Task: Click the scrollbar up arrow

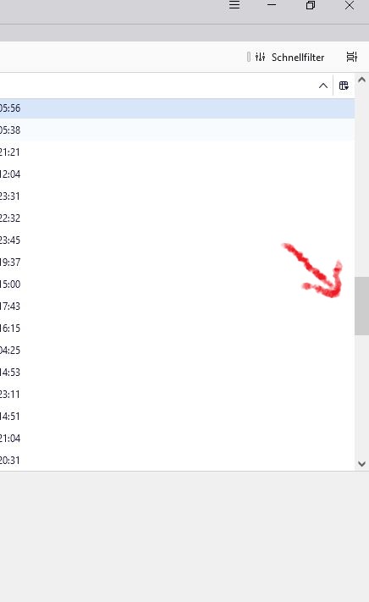Action: point(361,80)
